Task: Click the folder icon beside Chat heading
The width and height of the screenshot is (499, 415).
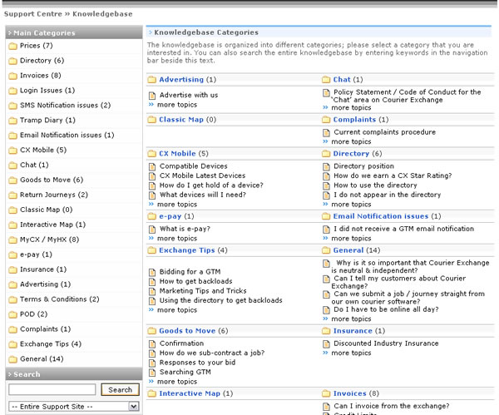Action: (x=326, y=80)
